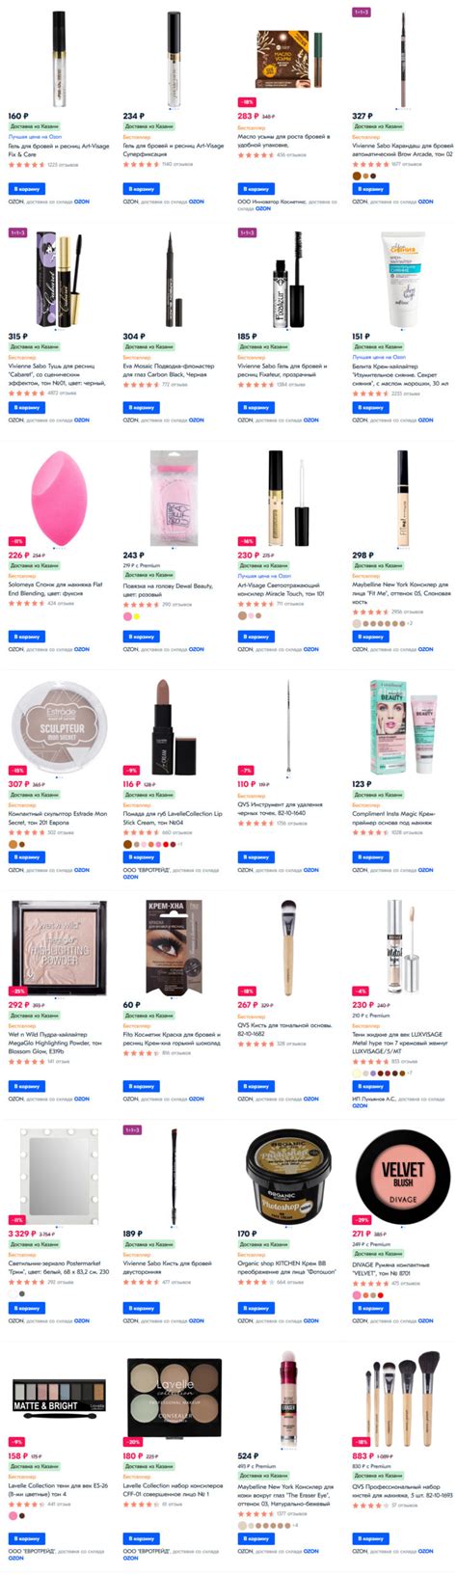Add Art-Visage Fix & Care gel to cart
The image size is (457, 1575).
coord(27,189)
